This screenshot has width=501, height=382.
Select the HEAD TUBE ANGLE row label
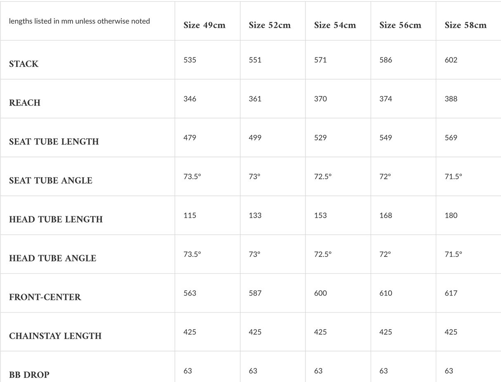(x=52, y=258)
